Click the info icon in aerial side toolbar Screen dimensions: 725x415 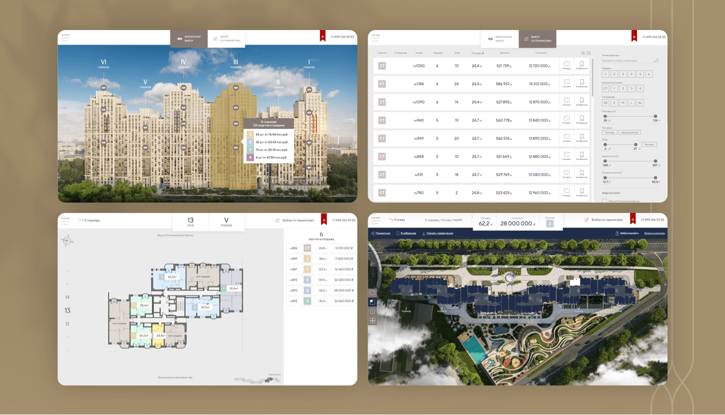pos(372,311)
